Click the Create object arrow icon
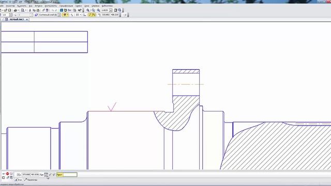Viewport: 331px width, 186px height. 4,174
